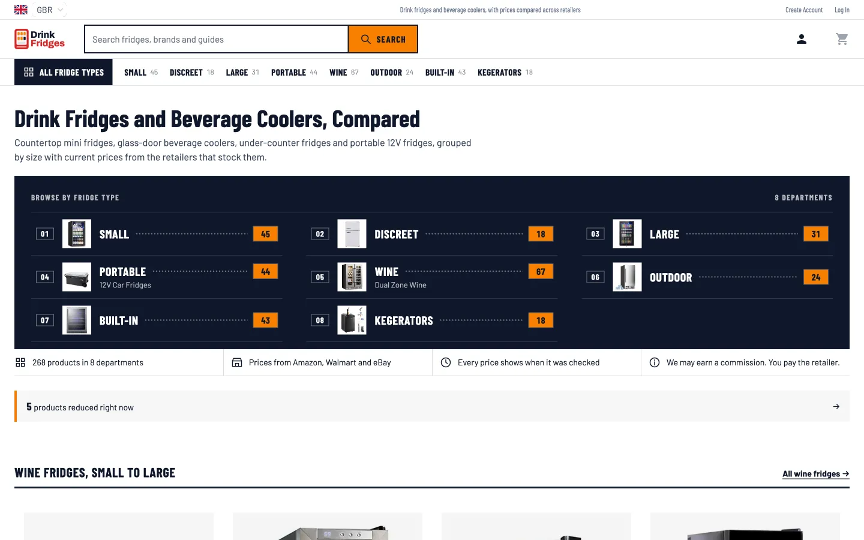Viewport: 864px width, 540px height.
Task: Open the Outdoor department link in the panel
Action: [707, 277]
